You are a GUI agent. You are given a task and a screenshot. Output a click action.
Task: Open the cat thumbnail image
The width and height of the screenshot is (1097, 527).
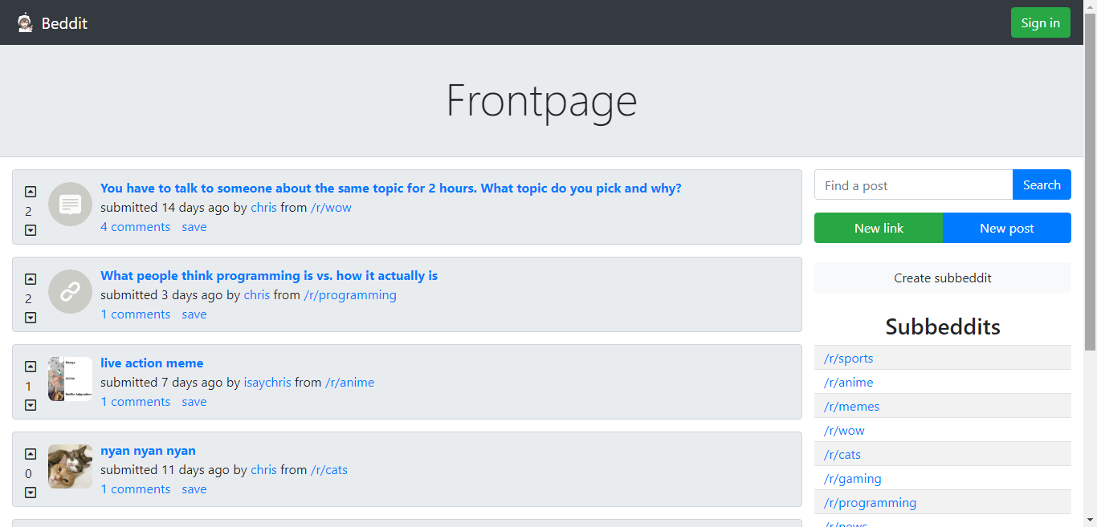71,466
